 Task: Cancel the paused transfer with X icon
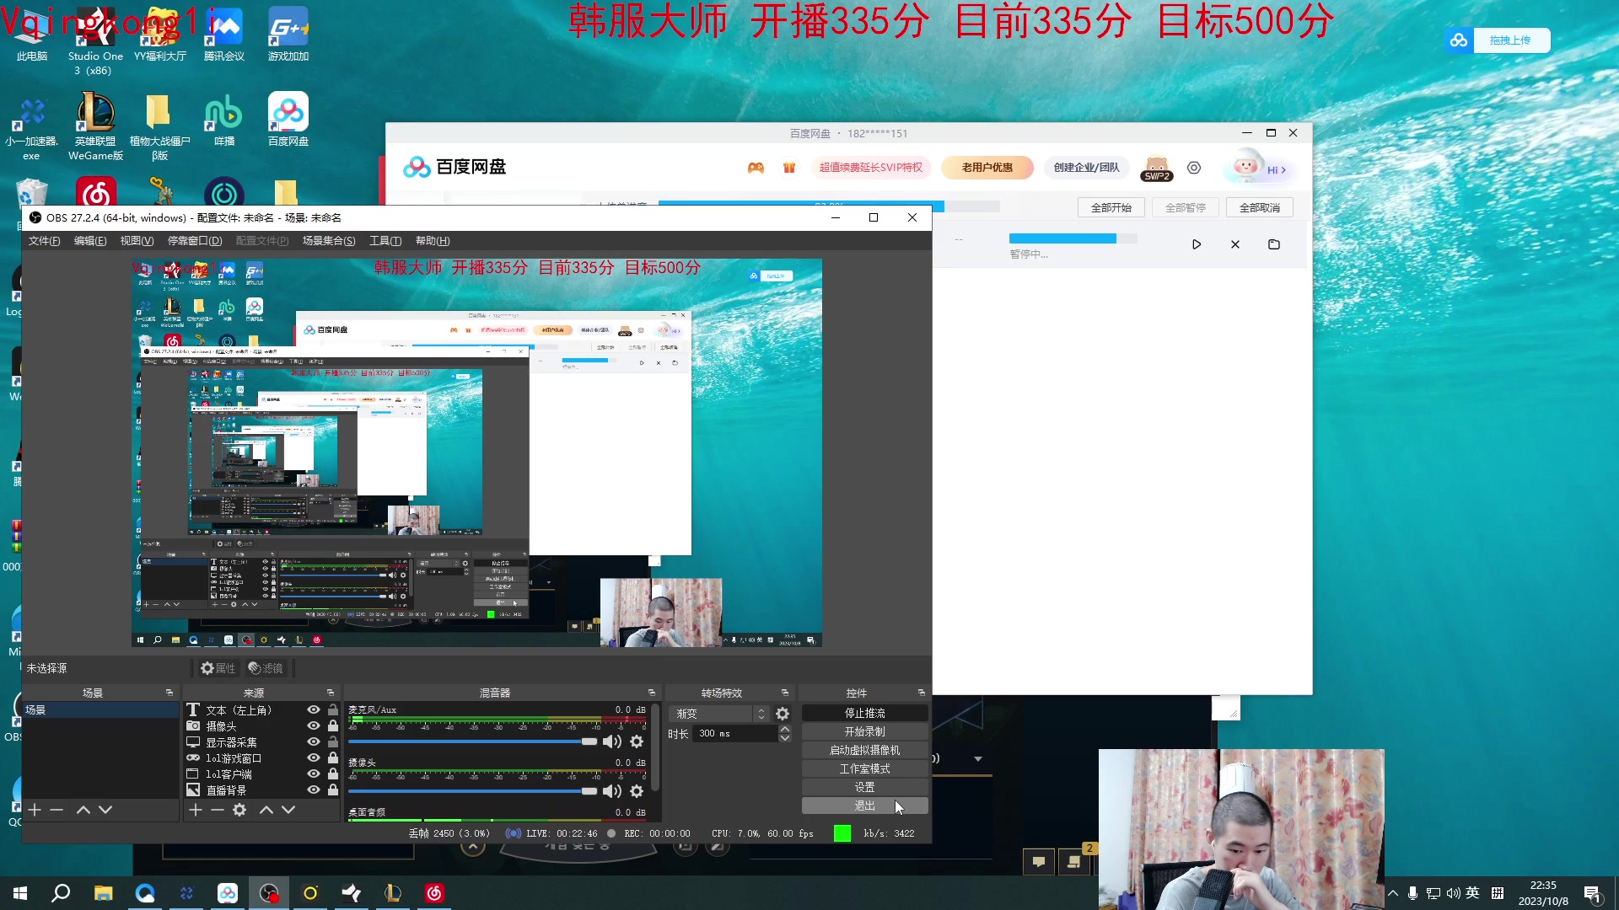click(1235, 244)
